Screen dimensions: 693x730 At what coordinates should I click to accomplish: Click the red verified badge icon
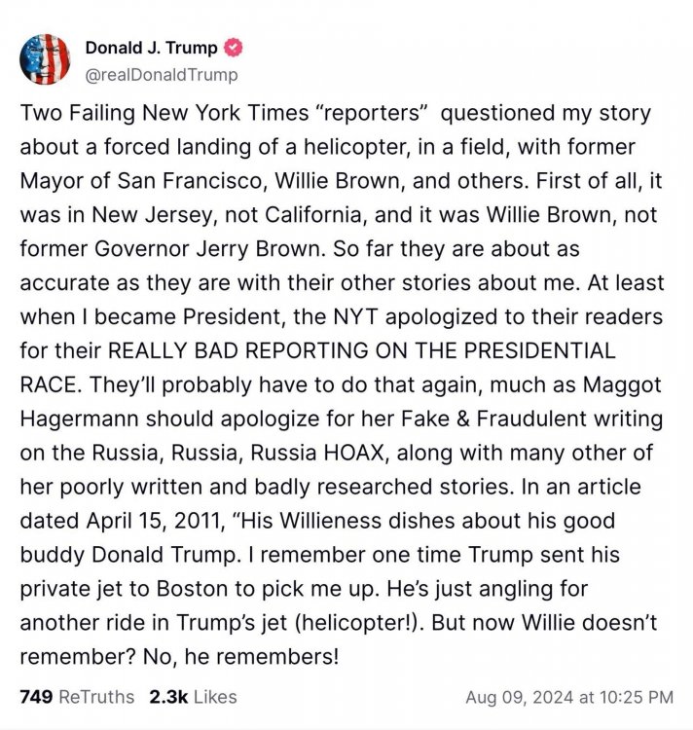234,47
